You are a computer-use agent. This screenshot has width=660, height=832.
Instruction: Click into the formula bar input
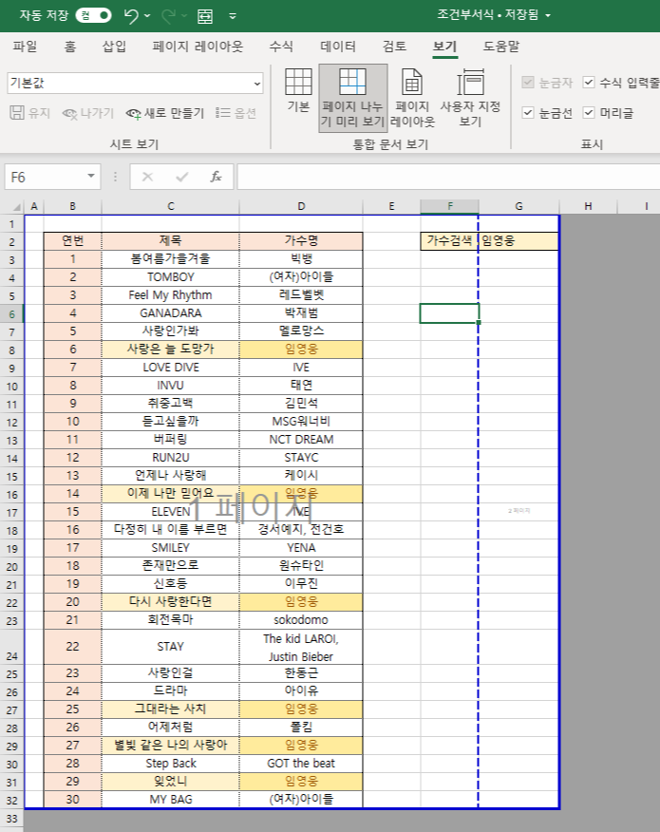pos(448,177)
